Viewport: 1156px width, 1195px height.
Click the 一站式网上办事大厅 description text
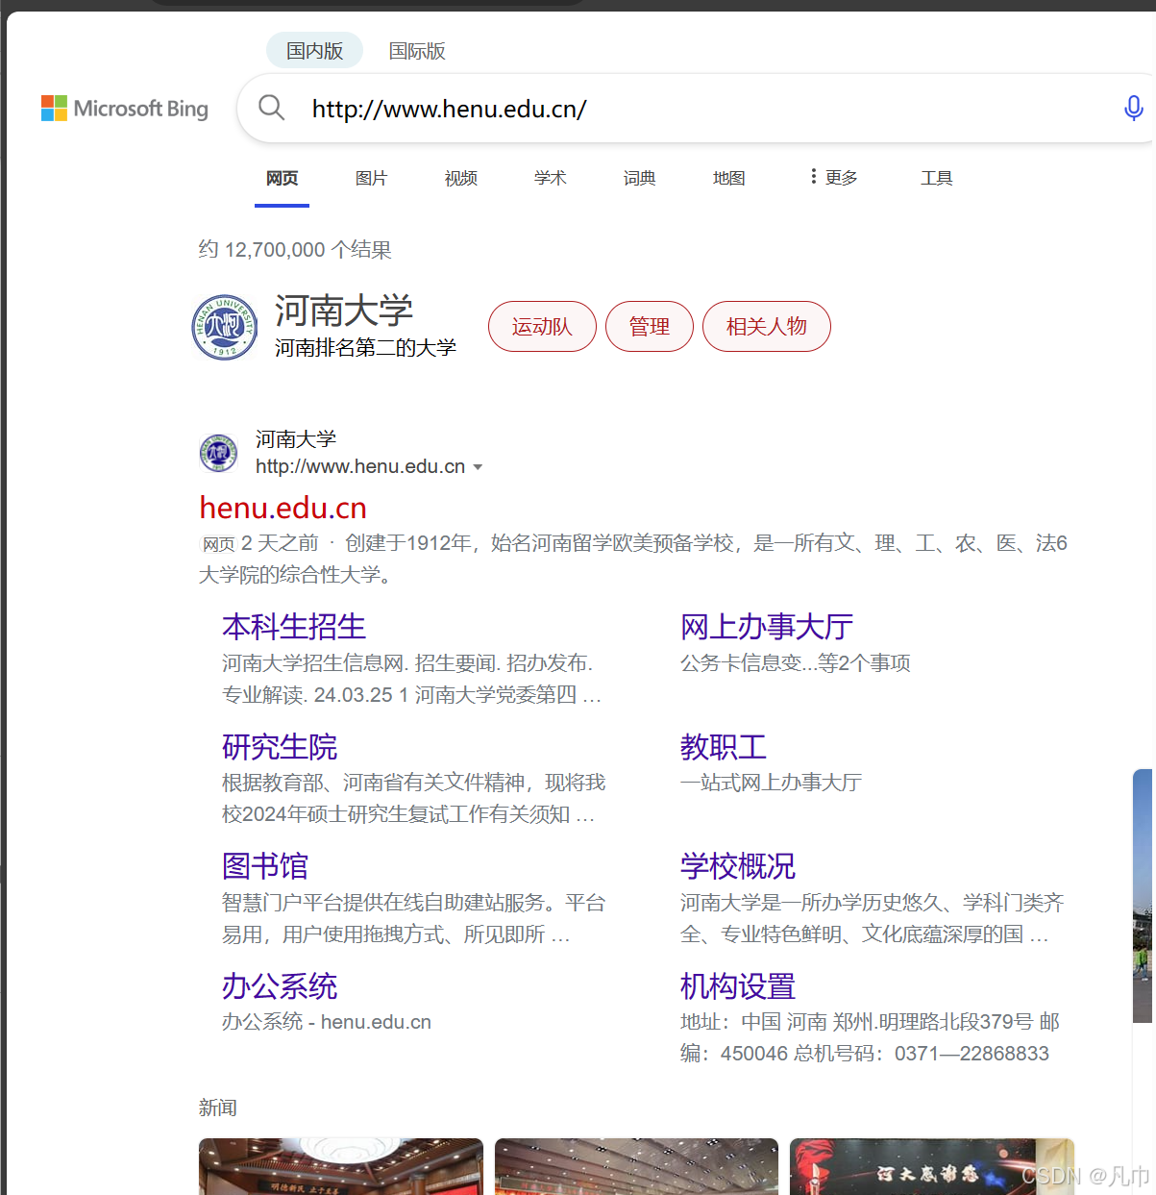click(x=771, y=783)
